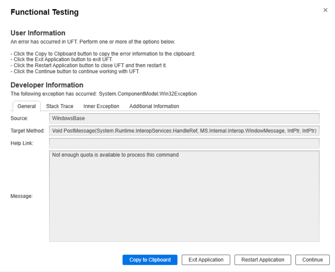Click the Source field containing WindowsBase
The image size is (335, 272).
click(x=184, y=118)
